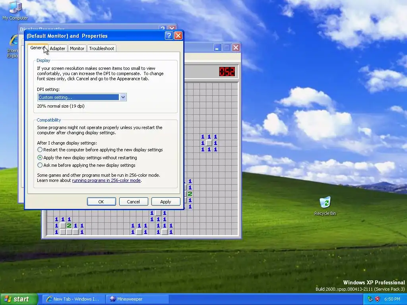407x305 pixels.
Task: Click the network connection tray icon
Action: pos(370,299)
